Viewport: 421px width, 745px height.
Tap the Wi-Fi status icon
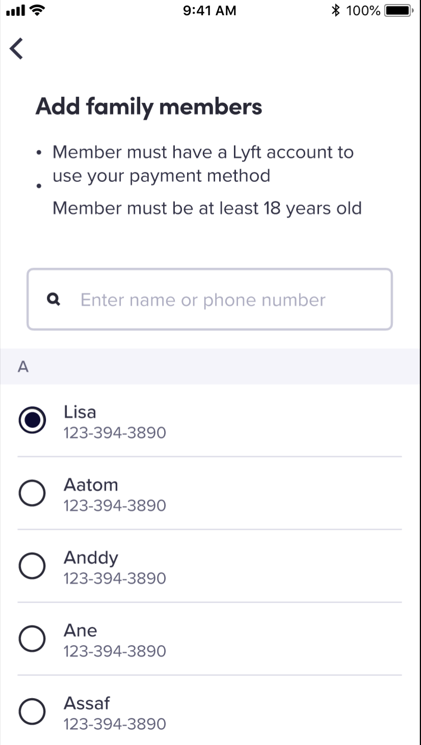click(x=37, y=10)
